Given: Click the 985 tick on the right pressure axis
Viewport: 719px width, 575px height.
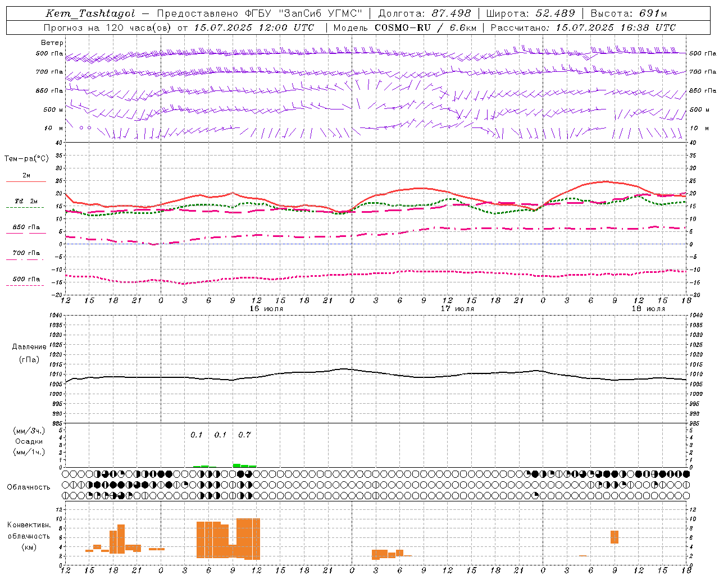Looking at the screenshot, I should pos(695,423).
